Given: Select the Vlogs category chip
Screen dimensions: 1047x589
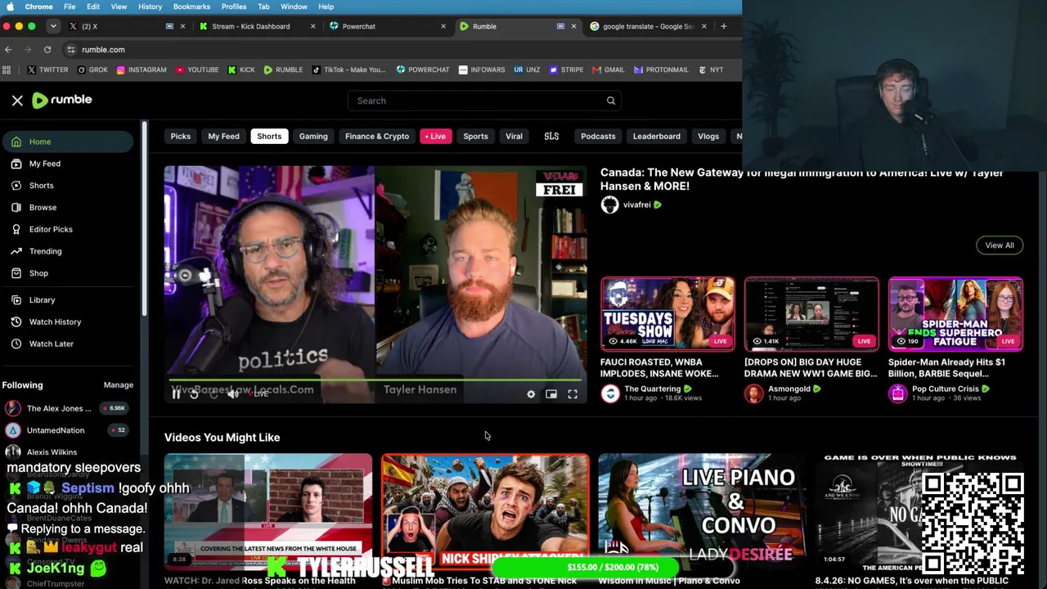Looking at the screenshot, I should 708,137.
